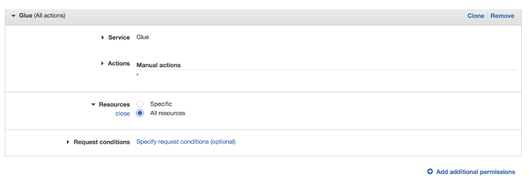Click the Glue service value text
Viewport: 529px width, 183px height.
pyautogui.click(x=143, y=37)
